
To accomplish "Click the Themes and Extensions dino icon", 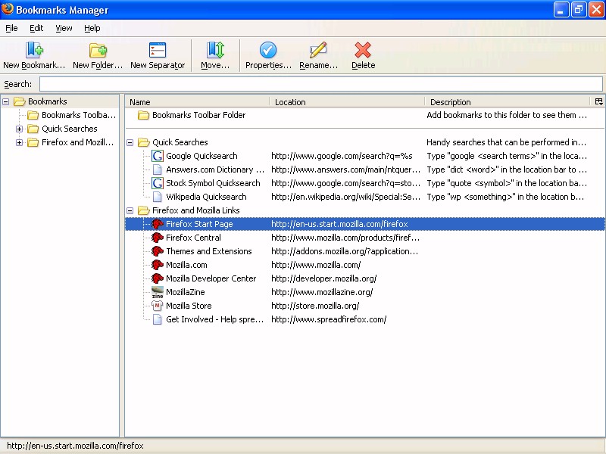I will [158, 251].
